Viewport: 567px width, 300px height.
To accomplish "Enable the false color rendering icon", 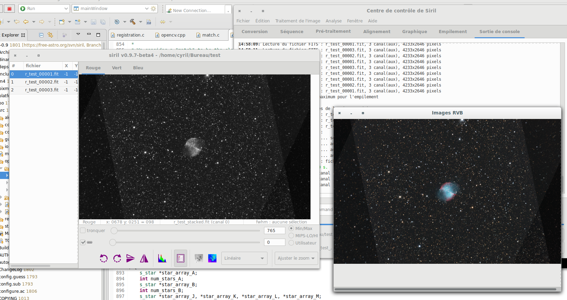I will (x=212, y=258).
